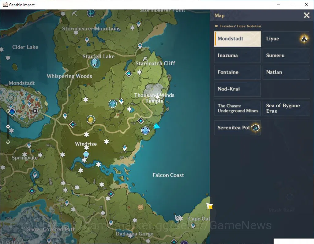Click the waypoint just above Springvale label
Screen dimensions: 314x244
click(29, 145)
